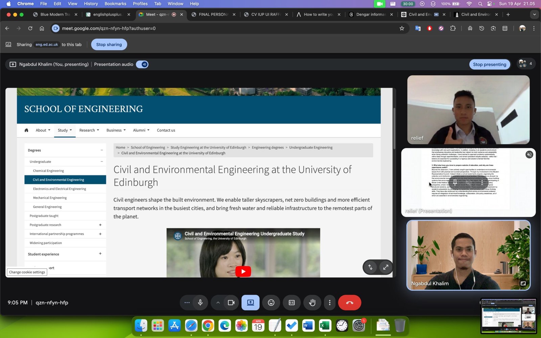Mute the microphone in the Meet call
The height and width of the screenshot is (338, 541).
coord(200,303)
